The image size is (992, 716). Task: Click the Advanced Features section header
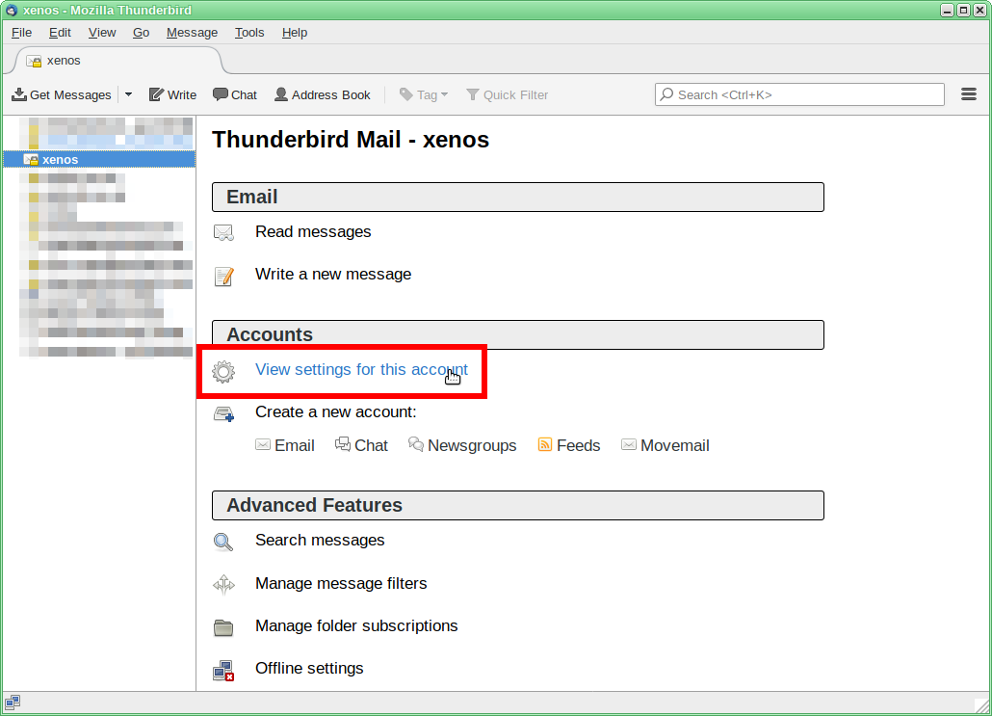point(517,505)
